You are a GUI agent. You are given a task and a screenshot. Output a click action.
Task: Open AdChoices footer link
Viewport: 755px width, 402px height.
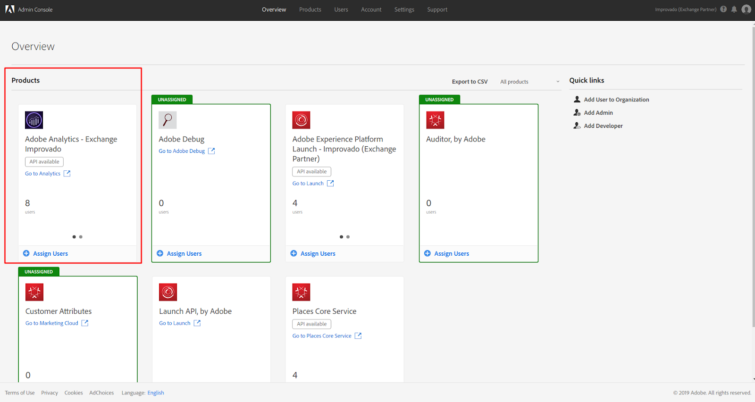point(101,393)
